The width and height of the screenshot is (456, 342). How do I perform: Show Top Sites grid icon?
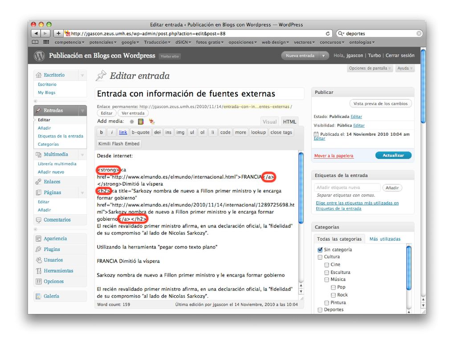tap(46, 42)
